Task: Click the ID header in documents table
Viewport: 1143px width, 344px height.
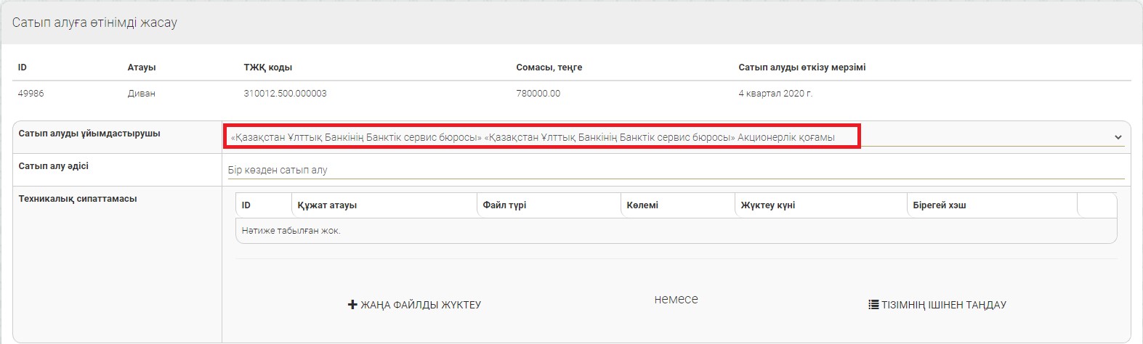Action: 246,205
